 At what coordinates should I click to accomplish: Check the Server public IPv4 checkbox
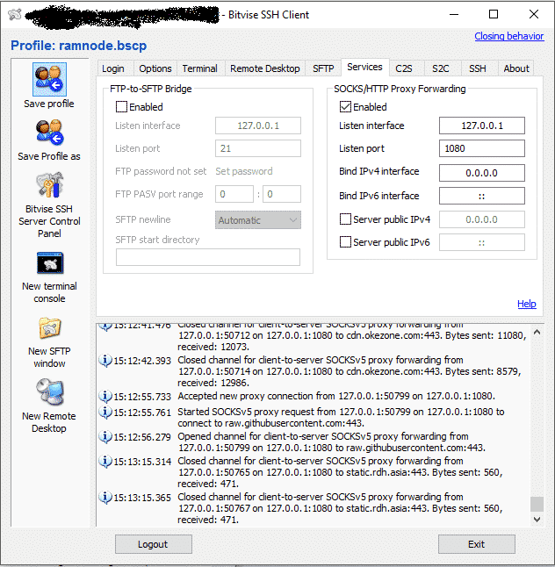coord(345,219)
